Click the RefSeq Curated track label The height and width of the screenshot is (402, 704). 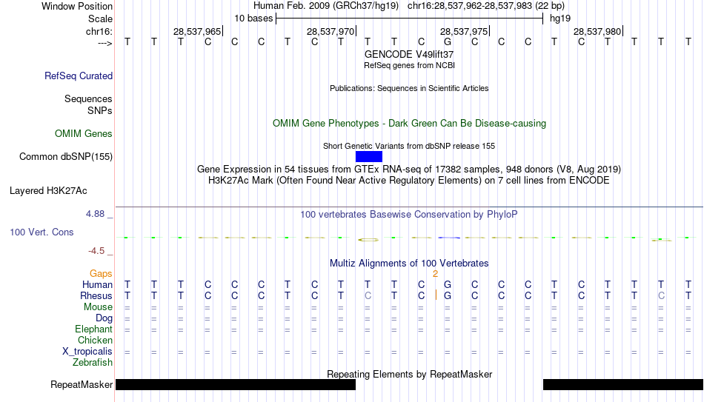79,76
